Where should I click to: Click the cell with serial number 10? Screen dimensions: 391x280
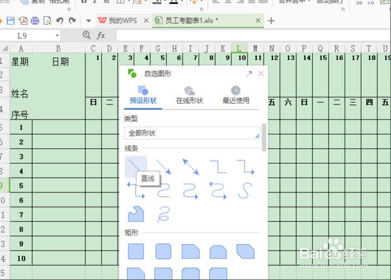click(x=22, y=258)
